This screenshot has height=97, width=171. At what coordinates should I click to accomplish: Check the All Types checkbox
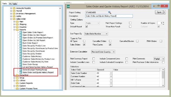pyautogui.click(x=84, y=41)
